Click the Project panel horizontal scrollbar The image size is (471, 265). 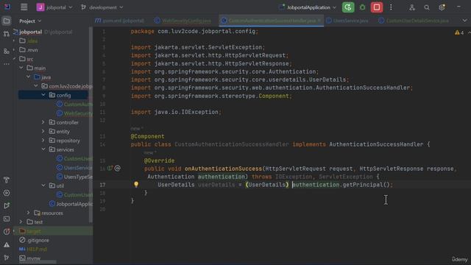(x=37, y=262)
